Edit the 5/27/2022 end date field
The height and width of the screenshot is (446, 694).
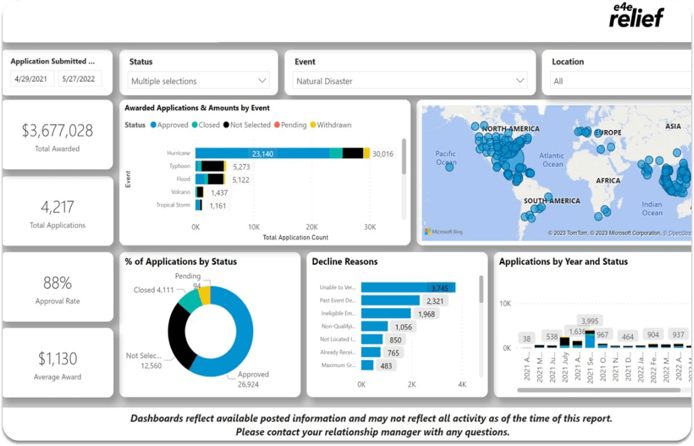(80, 79)
